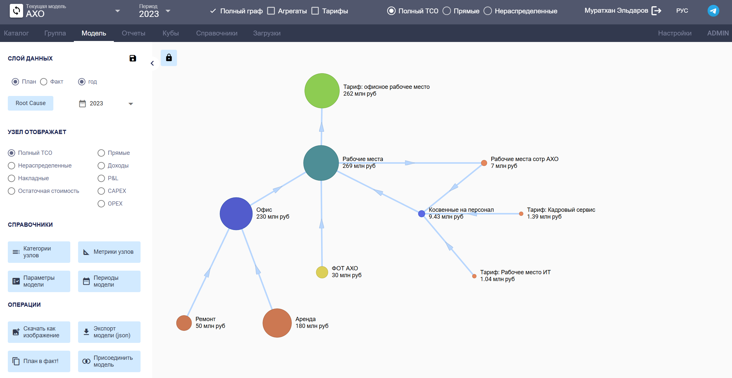The width and height of the screenshot is (732, 378).
Task: Open the Период 2023 dropdown in the header
Action: [168, 11]
